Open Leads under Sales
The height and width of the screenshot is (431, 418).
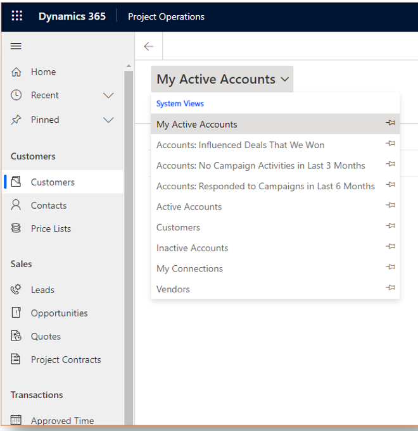(x=63, y=289)
